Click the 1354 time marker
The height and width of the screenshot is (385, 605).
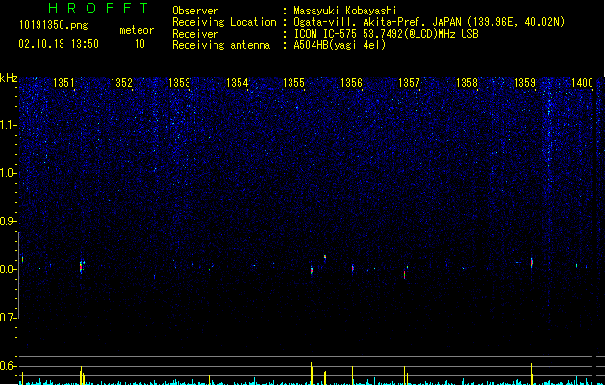click(x=237, y=83)
